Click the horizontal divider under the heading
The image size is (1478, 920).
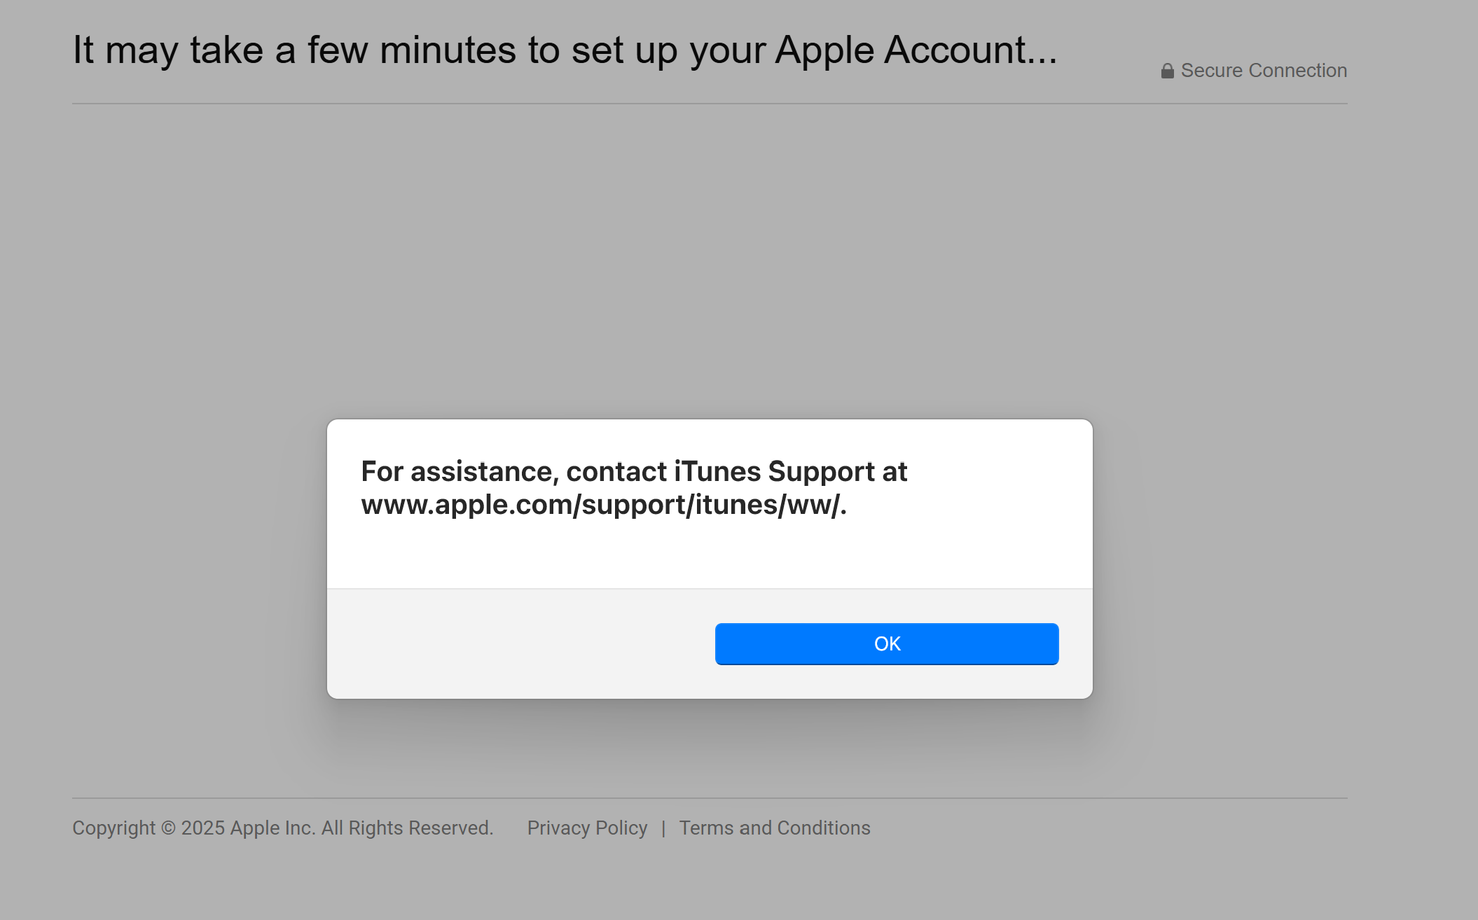click(x=709, y=104)
